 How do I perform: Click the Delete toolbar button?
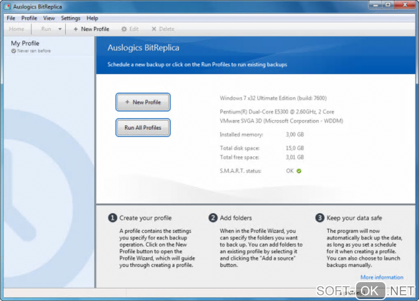(163, 29)
